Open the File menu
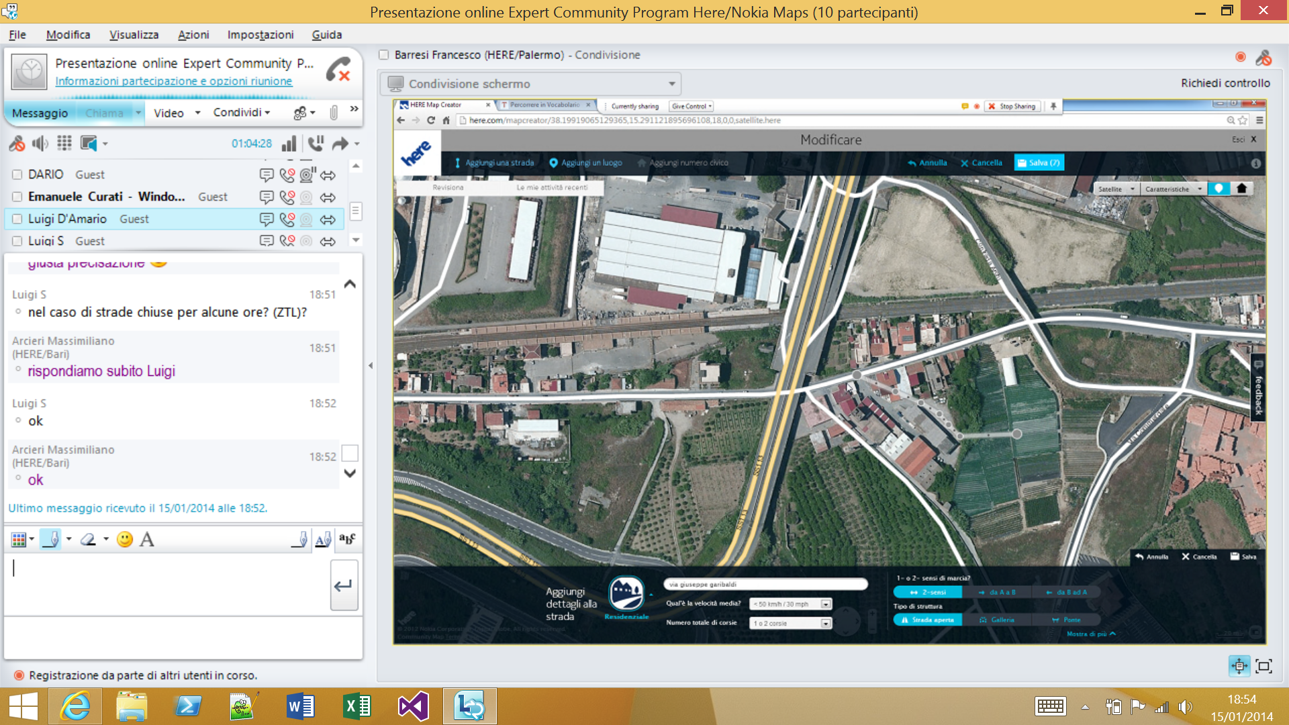Viewport: 1289px width, 725px height. (x=17, y=35)
